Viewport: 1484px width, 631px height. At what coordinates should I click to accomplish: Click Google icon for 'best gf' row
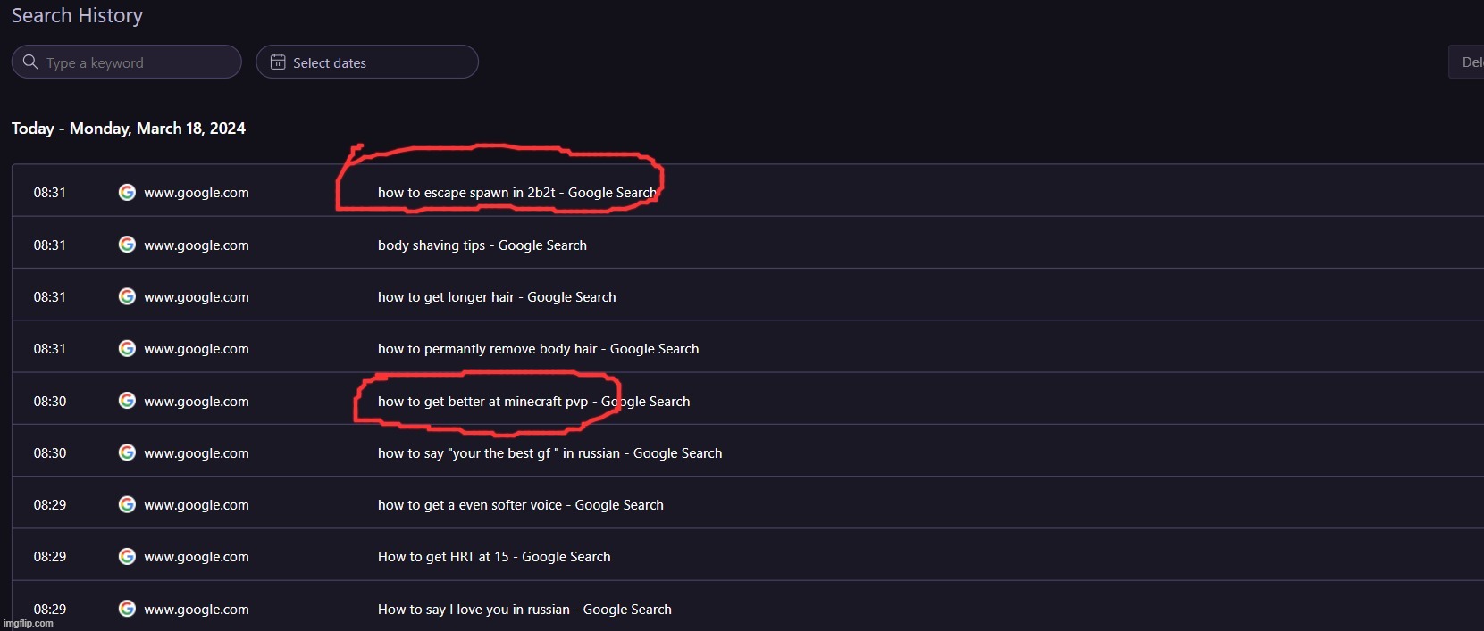click(127, 452)
